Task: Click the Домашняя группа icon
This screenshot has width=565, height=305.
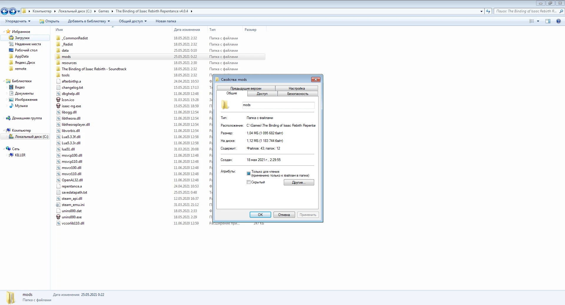Action: 8,118
